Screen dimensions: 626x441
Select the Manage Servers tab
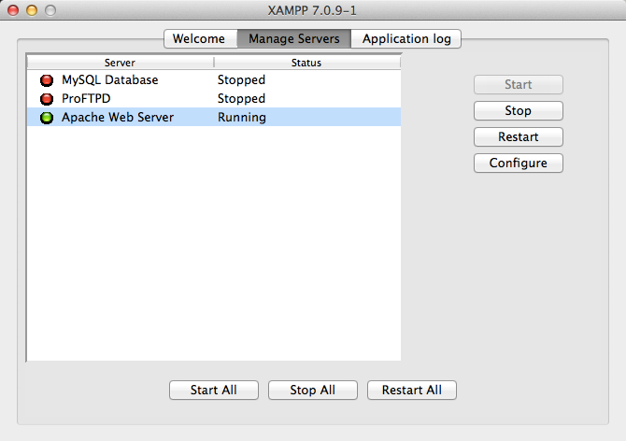[294, 38]
